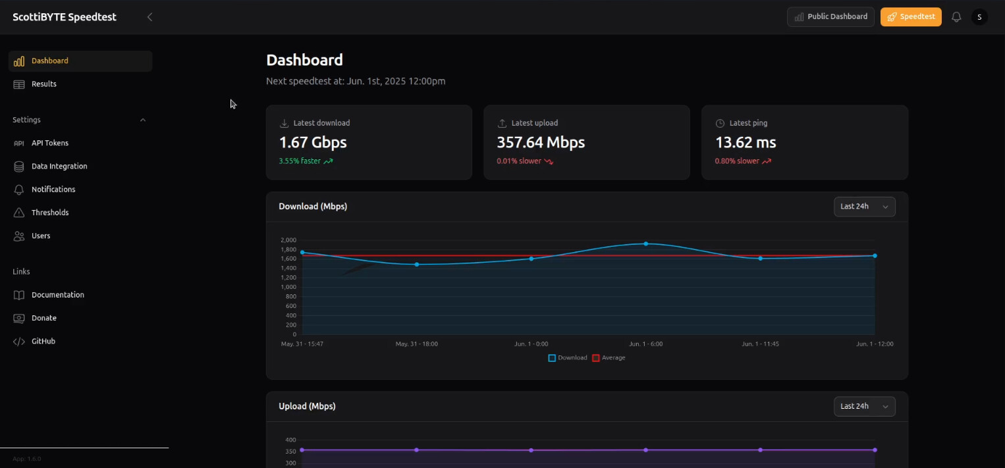Click the 357.64 Mbps latest upload value

(x=541, y=143)
